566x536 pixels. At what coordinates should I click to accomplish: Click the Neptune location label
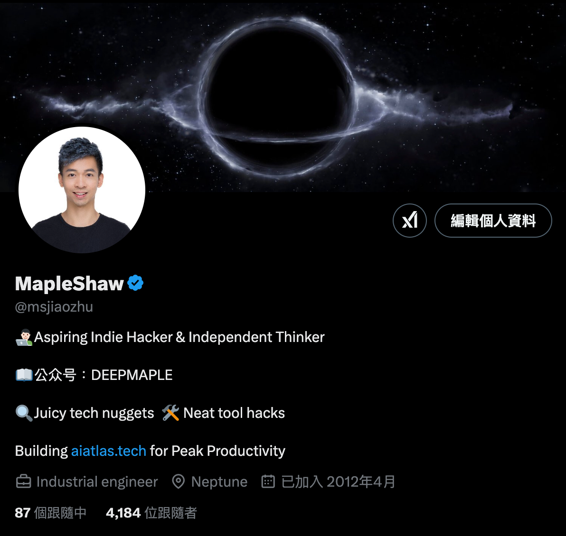(219, 482)
